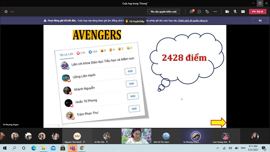Open the Mail app from taskbar

point(53,148)
